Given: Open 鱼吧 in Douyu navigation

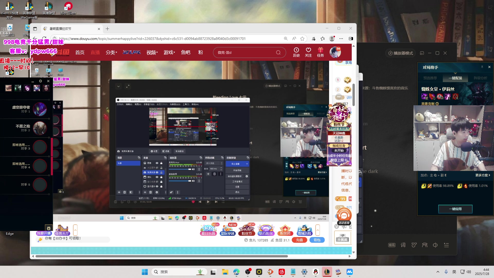Looking at the screenshot, I should click(186, 53).
